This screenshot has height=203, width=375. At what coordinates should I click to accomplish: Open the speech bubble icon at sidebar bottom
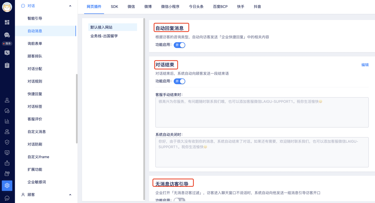(x=7, y=198)
